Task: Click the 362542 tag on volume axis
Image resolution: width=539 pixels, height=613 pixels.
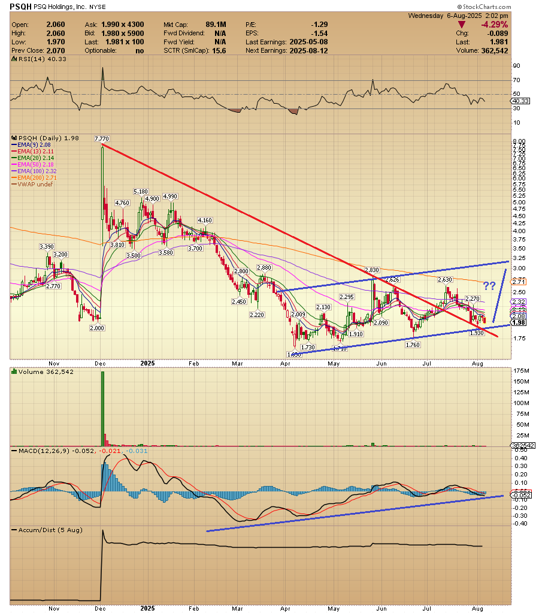Action: [x=523, y=446]
